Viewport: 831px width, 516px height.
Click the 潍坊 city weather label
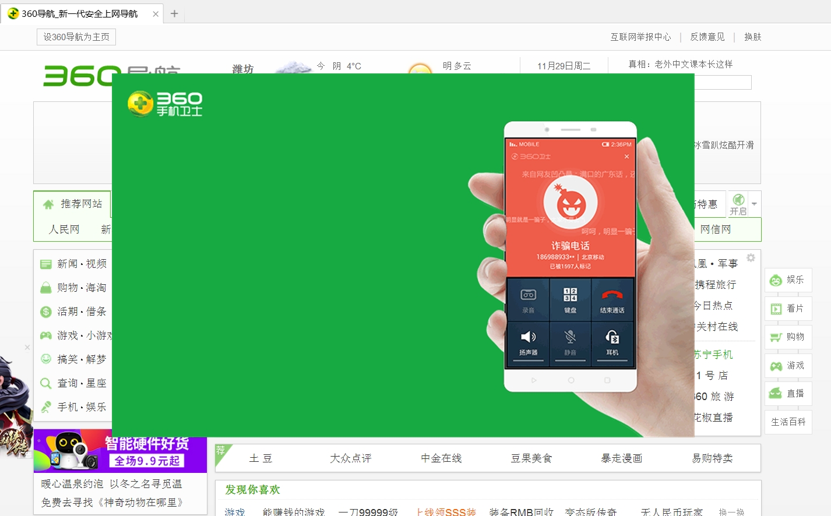pyautogui.click(x=243, y=69)
